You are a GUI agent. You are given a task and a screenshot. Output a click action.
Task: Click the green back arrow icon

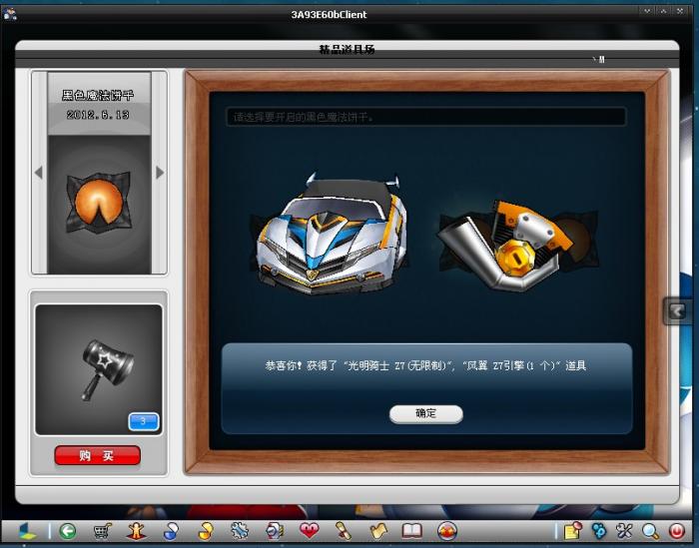tap(67, 531)
